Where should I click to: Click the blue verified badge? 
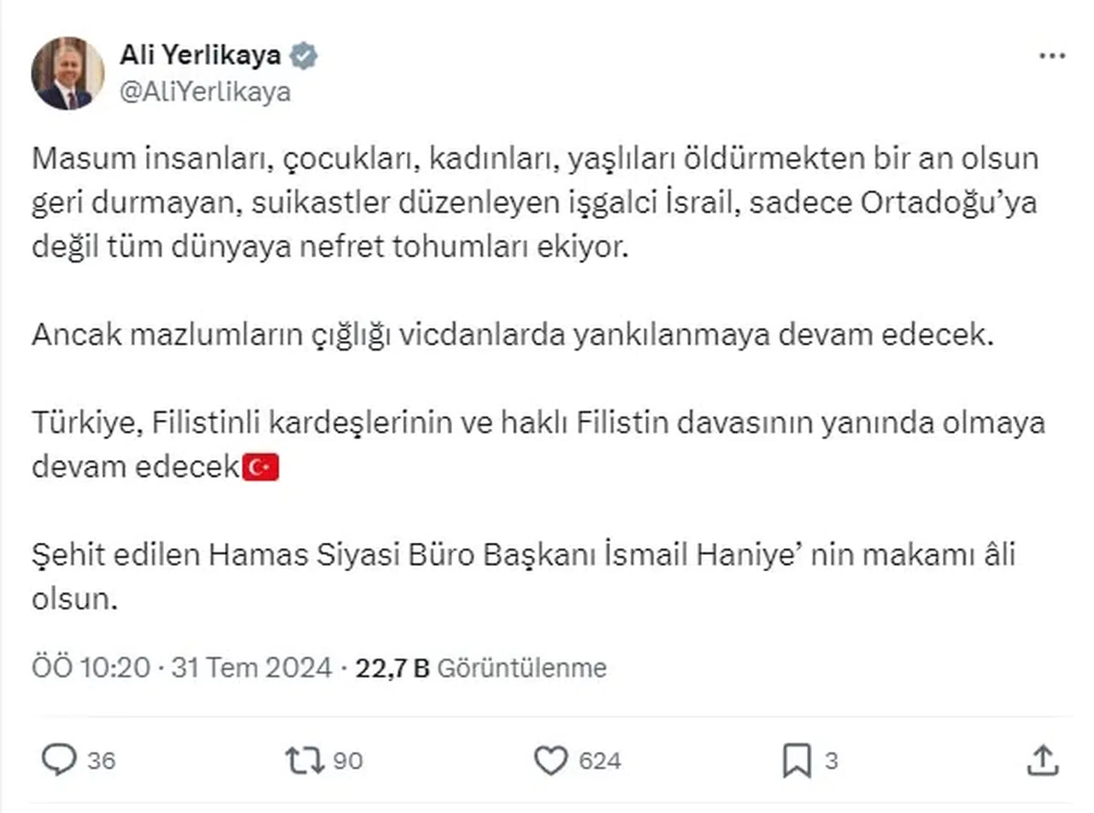303,56
